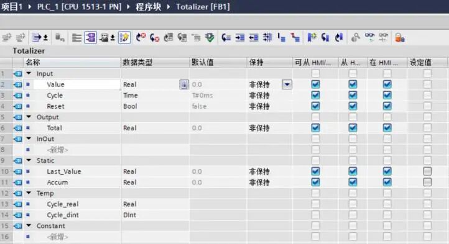Select the Cycle_real variable name

63,204
